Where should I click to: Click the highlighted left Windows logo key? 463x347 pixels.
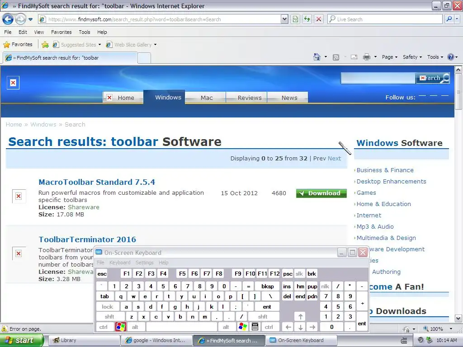point(120,327)
